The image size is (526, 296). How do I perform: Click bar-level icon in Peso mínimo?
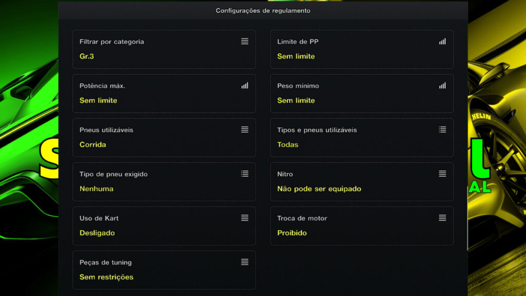(x=442, y=85)
